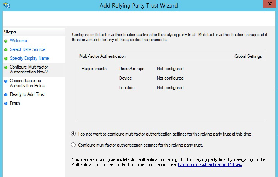
Task: Click 'Not configured' value for Location
Action: (x=170, y=88)
